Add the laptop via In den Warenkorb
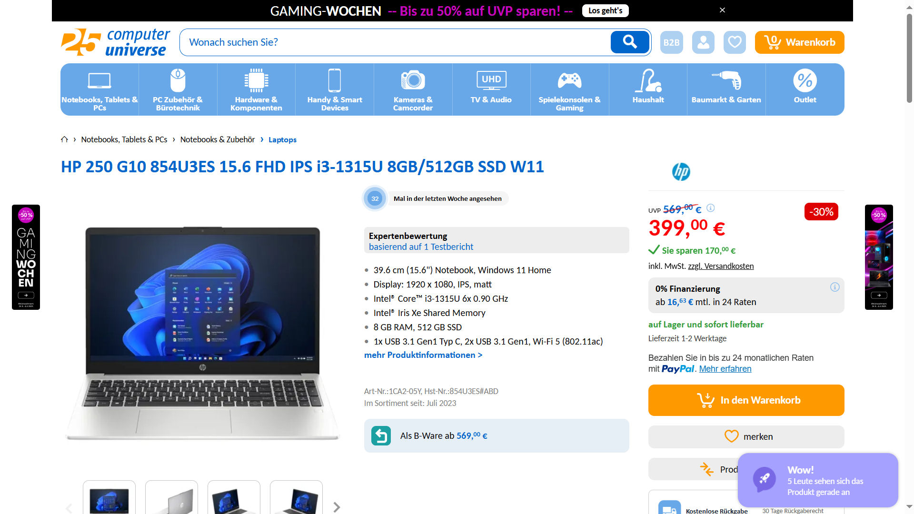The image size is (914, 514). [x=746, y=400]
